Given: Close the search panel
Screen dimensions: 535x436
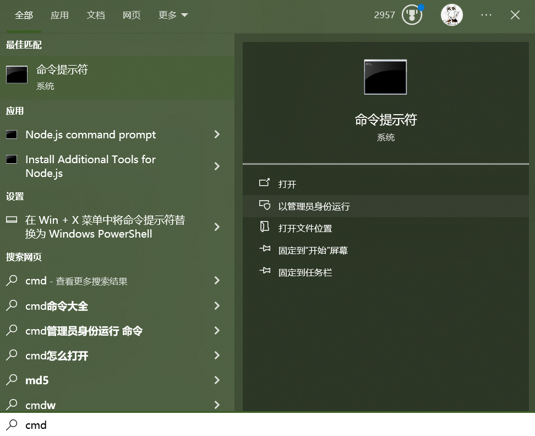Looking at the screenshot, I should [x=515, y=15].
